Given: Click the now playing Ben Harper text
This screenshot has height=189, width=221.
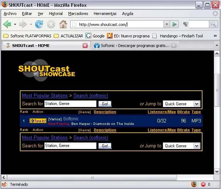Looking at the screenshot, I should [x=103, y=124].
